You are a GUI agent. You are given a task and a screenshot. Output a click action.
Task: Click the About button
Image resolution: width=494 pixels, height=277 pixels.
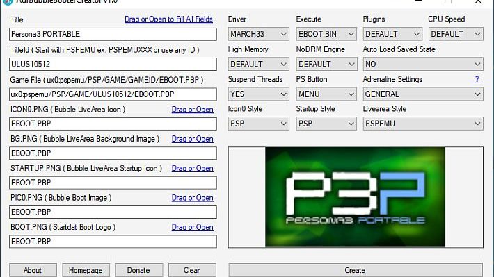pyautogui.click(x=33, y=270)
